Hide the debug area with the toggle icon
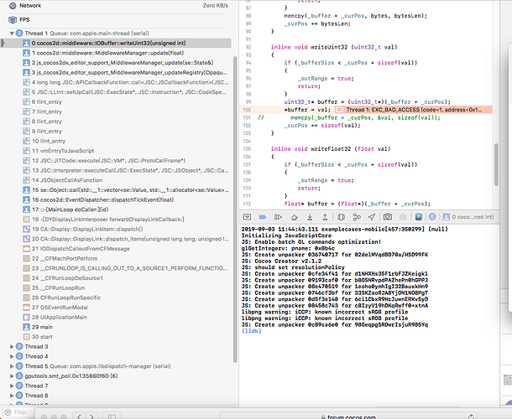The height and width of the screenshot is (419, 512). point(247,217)
